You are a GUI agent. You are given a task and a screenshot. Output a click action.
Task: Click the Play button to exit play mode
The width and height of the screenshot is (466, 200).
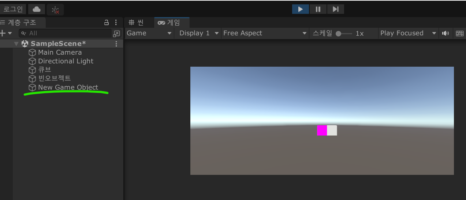pos(300,9)
